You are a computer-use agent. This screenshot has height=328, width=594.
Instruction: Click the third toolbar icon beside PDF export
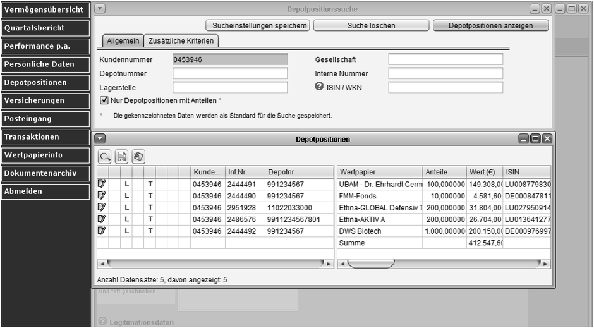click(x=138, y=155)
